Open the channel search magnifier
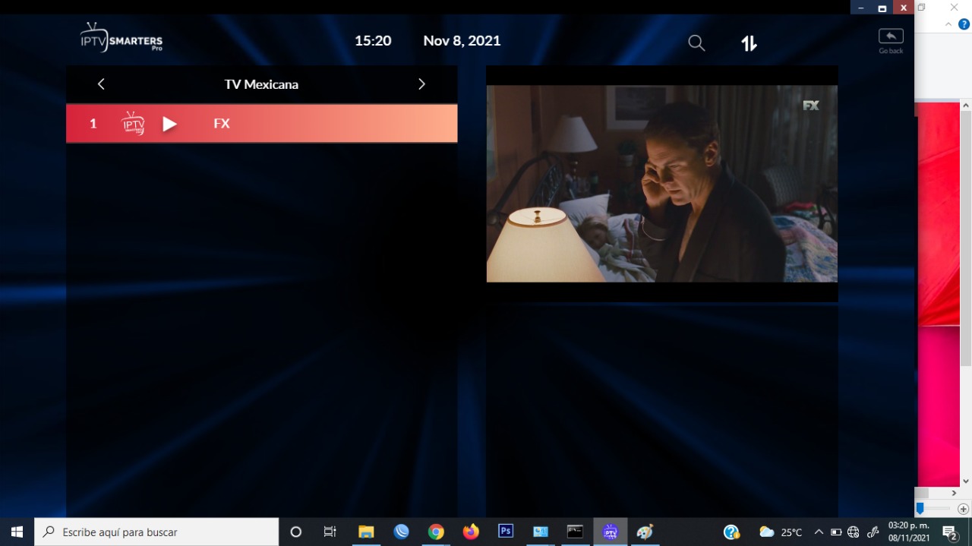 696,43
